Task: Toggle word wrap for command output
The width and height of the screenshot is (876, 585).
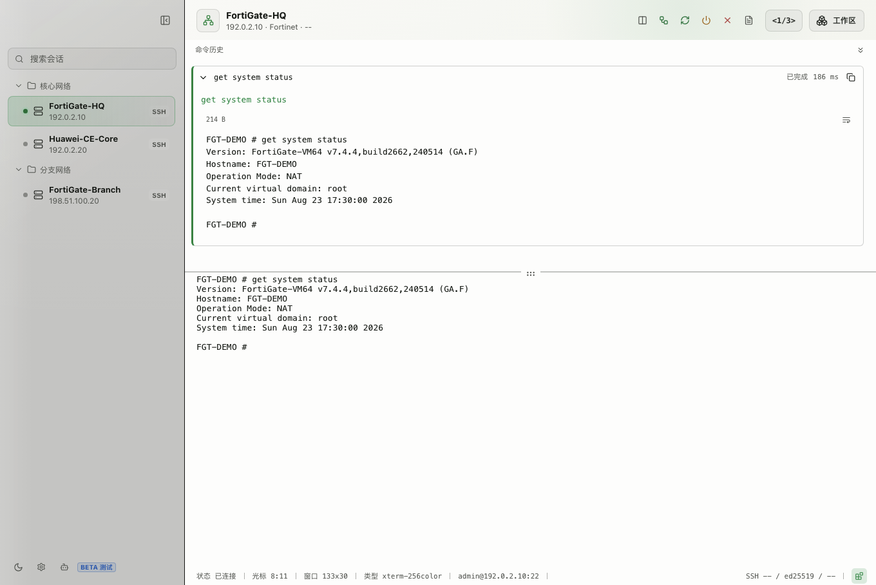Action: (846, 120)
